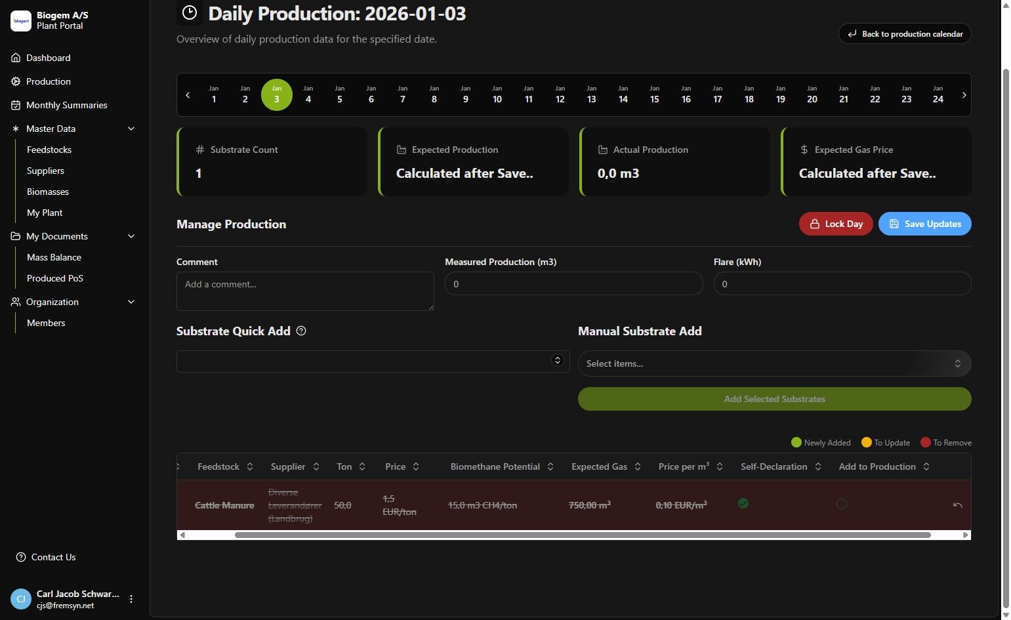
Task: Click the Contact Us help icon
Action: pos(20,557)
